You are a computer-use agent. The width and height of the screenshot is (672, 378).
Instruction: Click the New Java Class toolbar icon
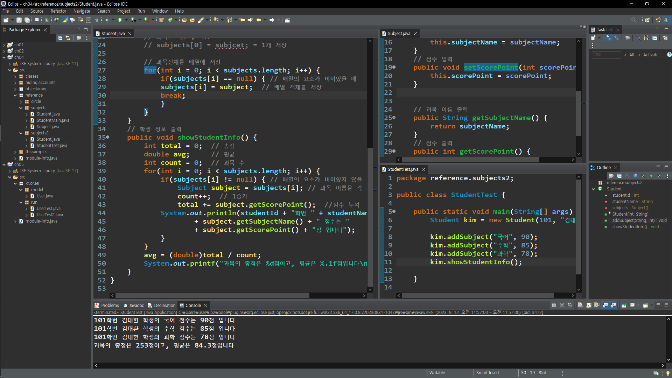[170, 20]
